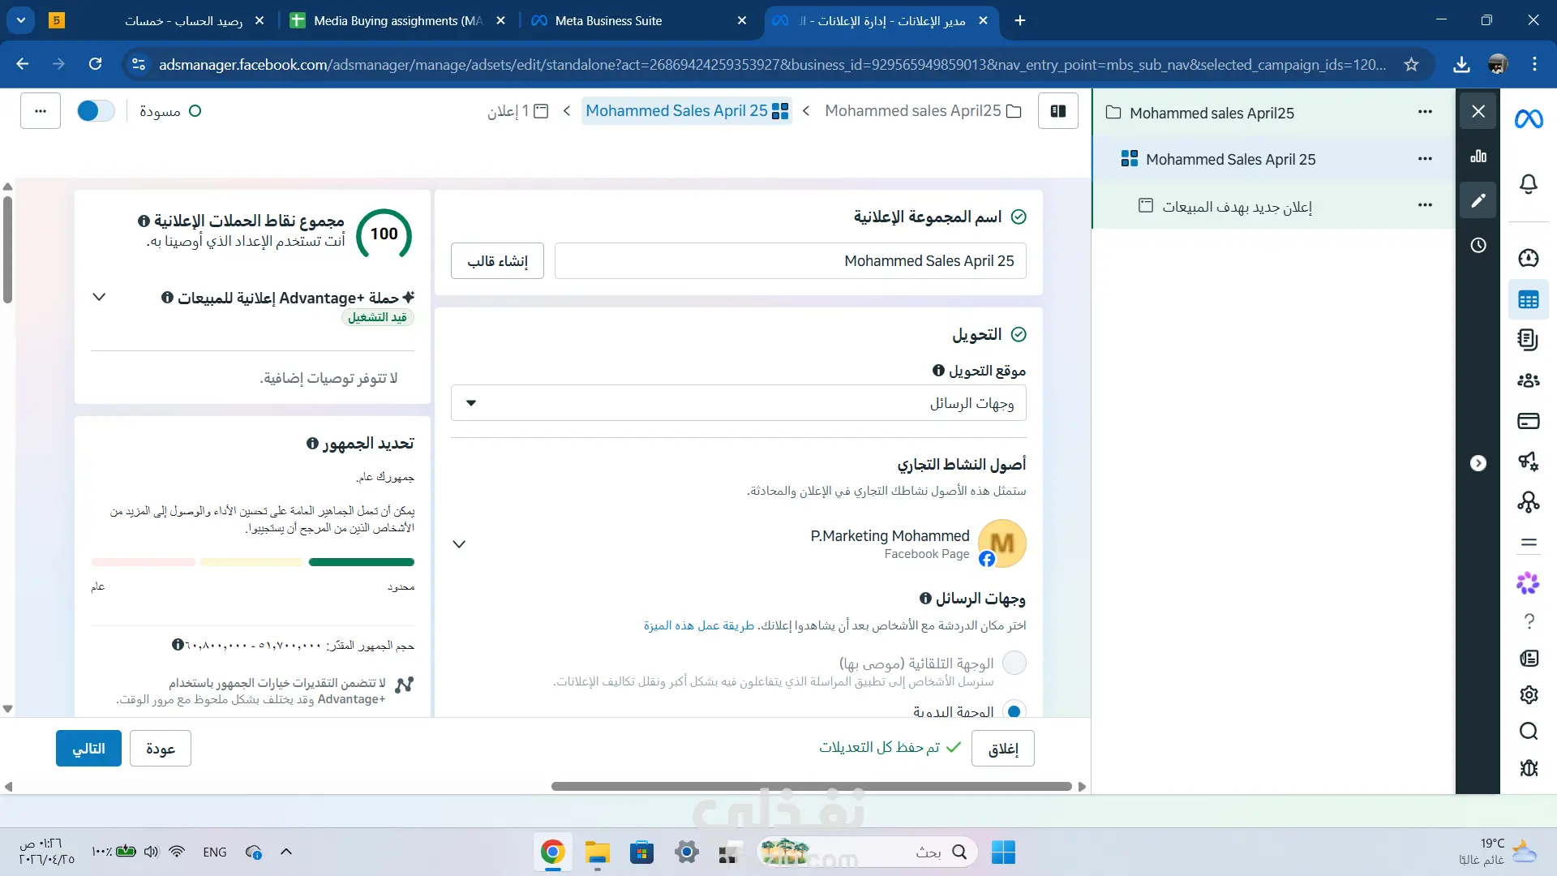The image size is (1557, 876).
Task: Open Advertising settings megaphone icon
Action: (1529, 462)
